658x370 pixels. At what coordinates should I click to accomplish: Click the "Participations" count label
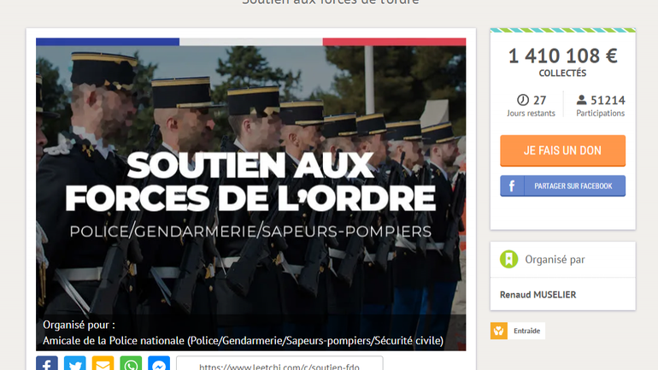(x=600, y=114)
